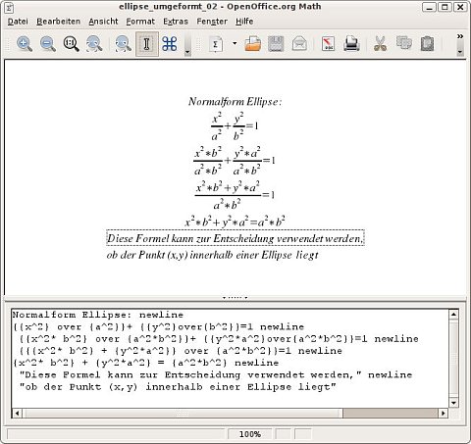Set zoom to 1:1 scale icon

(x=71, y=44)
